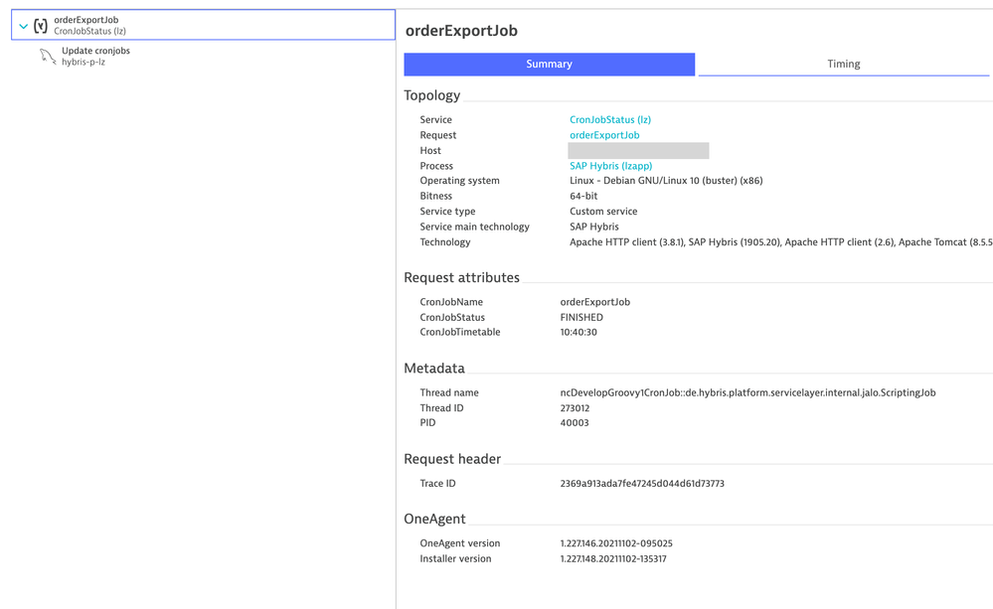Switch to the Summary tab
Screen dimensions: 993x609
click(549, 65)
